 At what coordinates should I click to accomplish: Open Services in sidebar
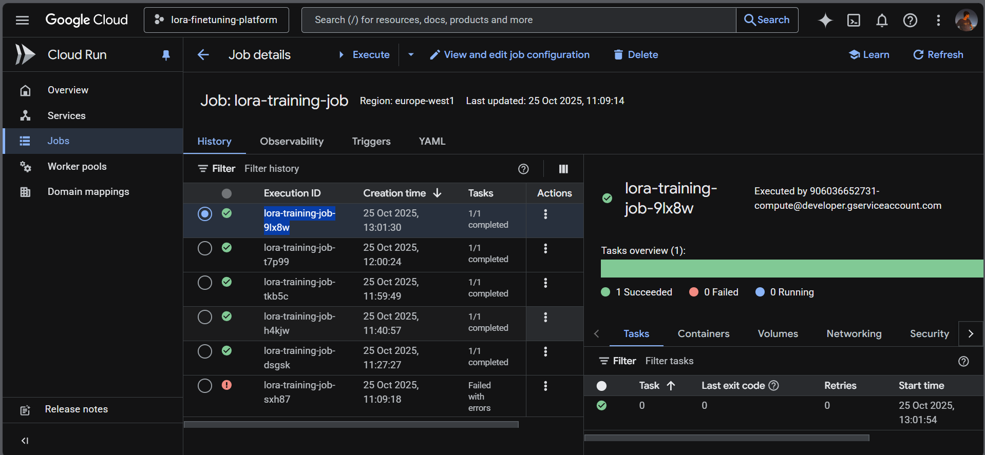pos(93,116)
